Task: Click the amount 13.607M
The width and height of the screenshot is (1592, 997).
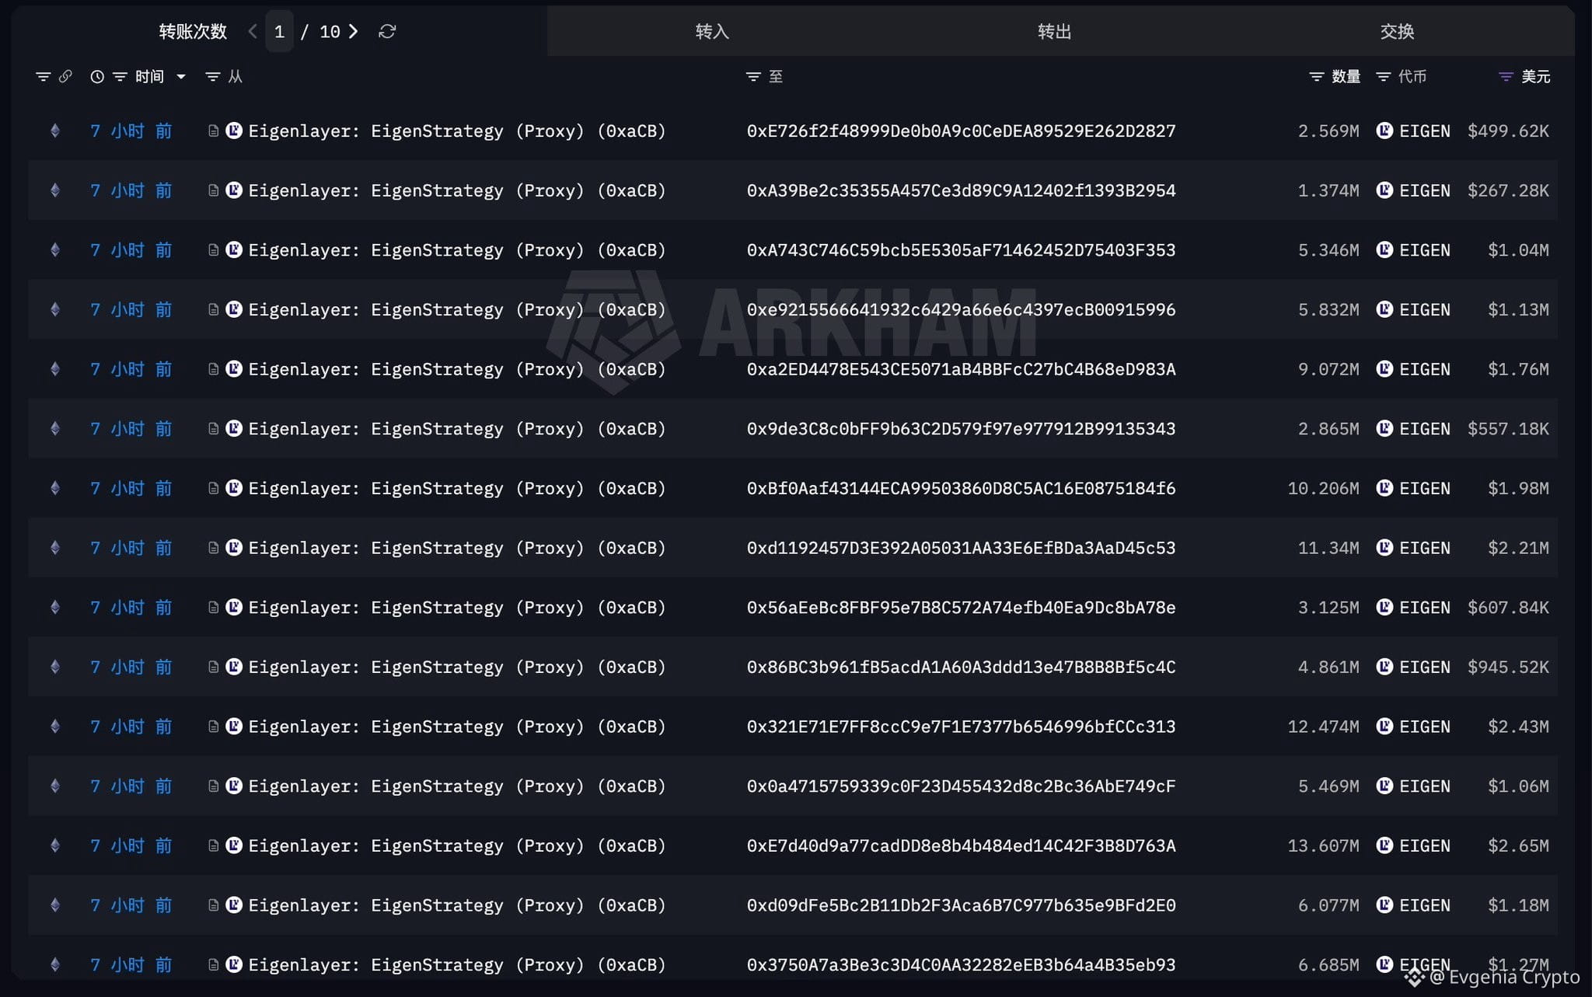Action: pos(1324,845)
